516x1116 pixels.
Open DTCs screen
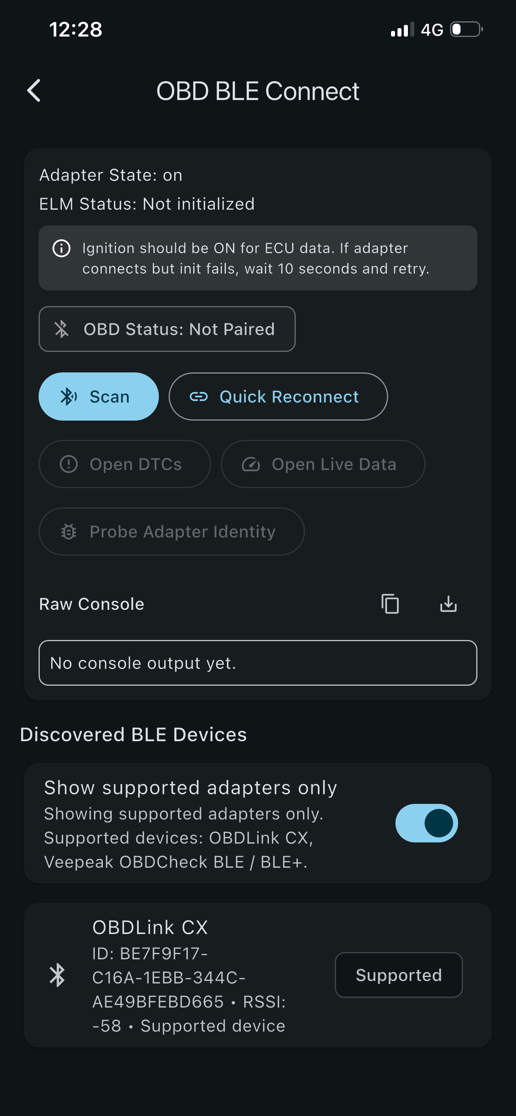[x=125, y=464]
